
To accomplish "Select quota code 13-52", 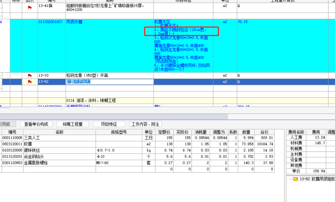I will point(43,82).
